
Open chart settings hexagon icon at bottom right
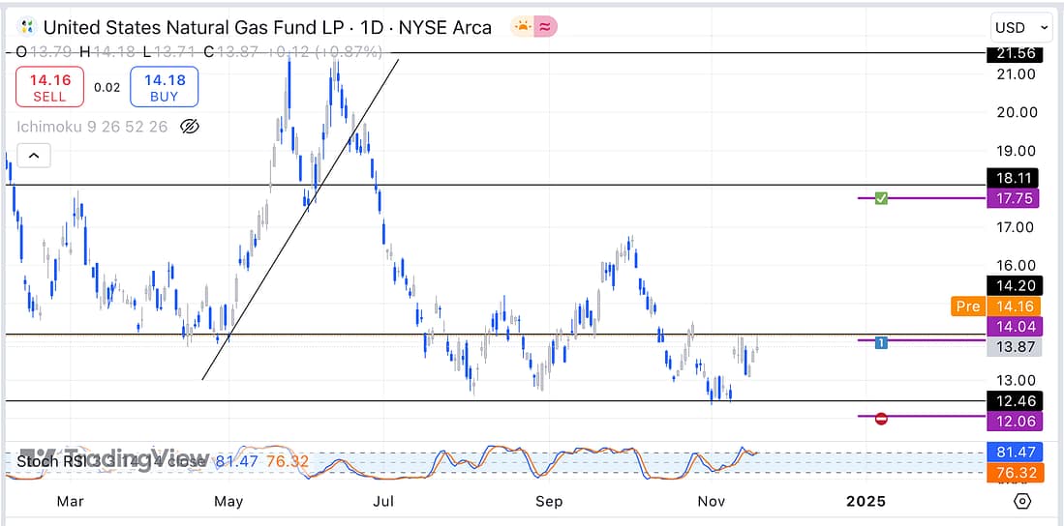click(1022, 501)
